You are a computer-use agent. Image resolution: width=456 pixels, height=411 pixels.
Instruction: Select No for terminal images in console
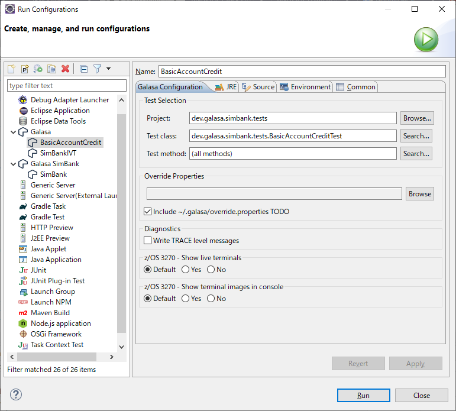(x=211, y=299)
